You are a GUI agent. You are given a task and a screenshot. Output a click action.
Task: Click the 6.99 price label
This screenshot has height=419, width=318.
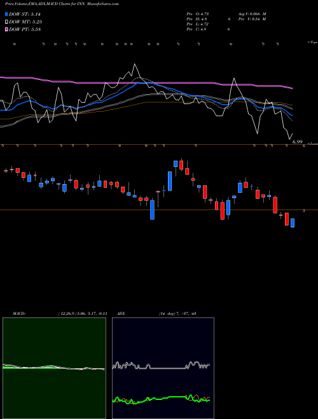[298, 142]
